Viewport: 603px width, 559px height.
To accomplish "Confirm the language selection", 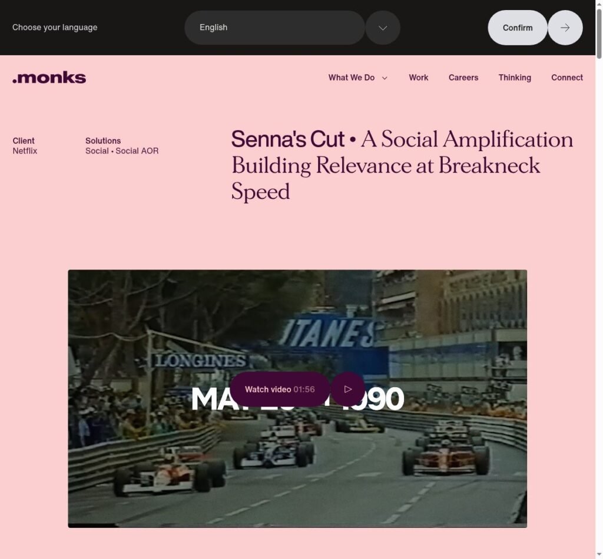I will point(517,28).
